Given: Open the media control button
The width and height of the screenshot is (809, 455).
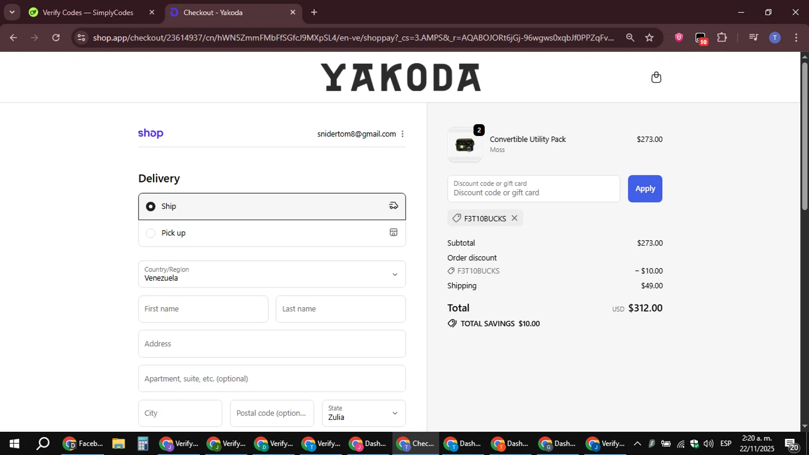Looking at the screenshot, I should pyautogui.click(x=753, y=37).
